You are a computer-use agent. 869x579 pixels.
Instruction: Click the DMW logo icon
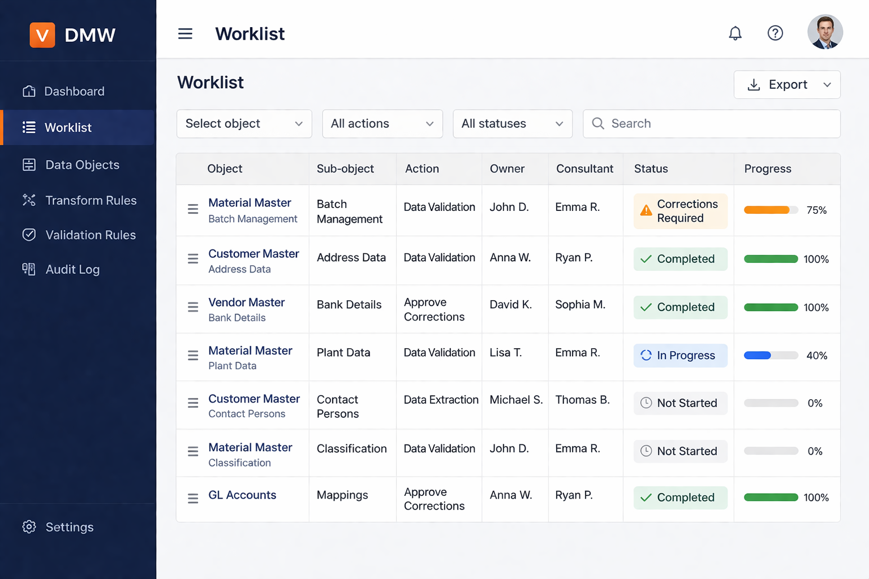tap(42, 35)
